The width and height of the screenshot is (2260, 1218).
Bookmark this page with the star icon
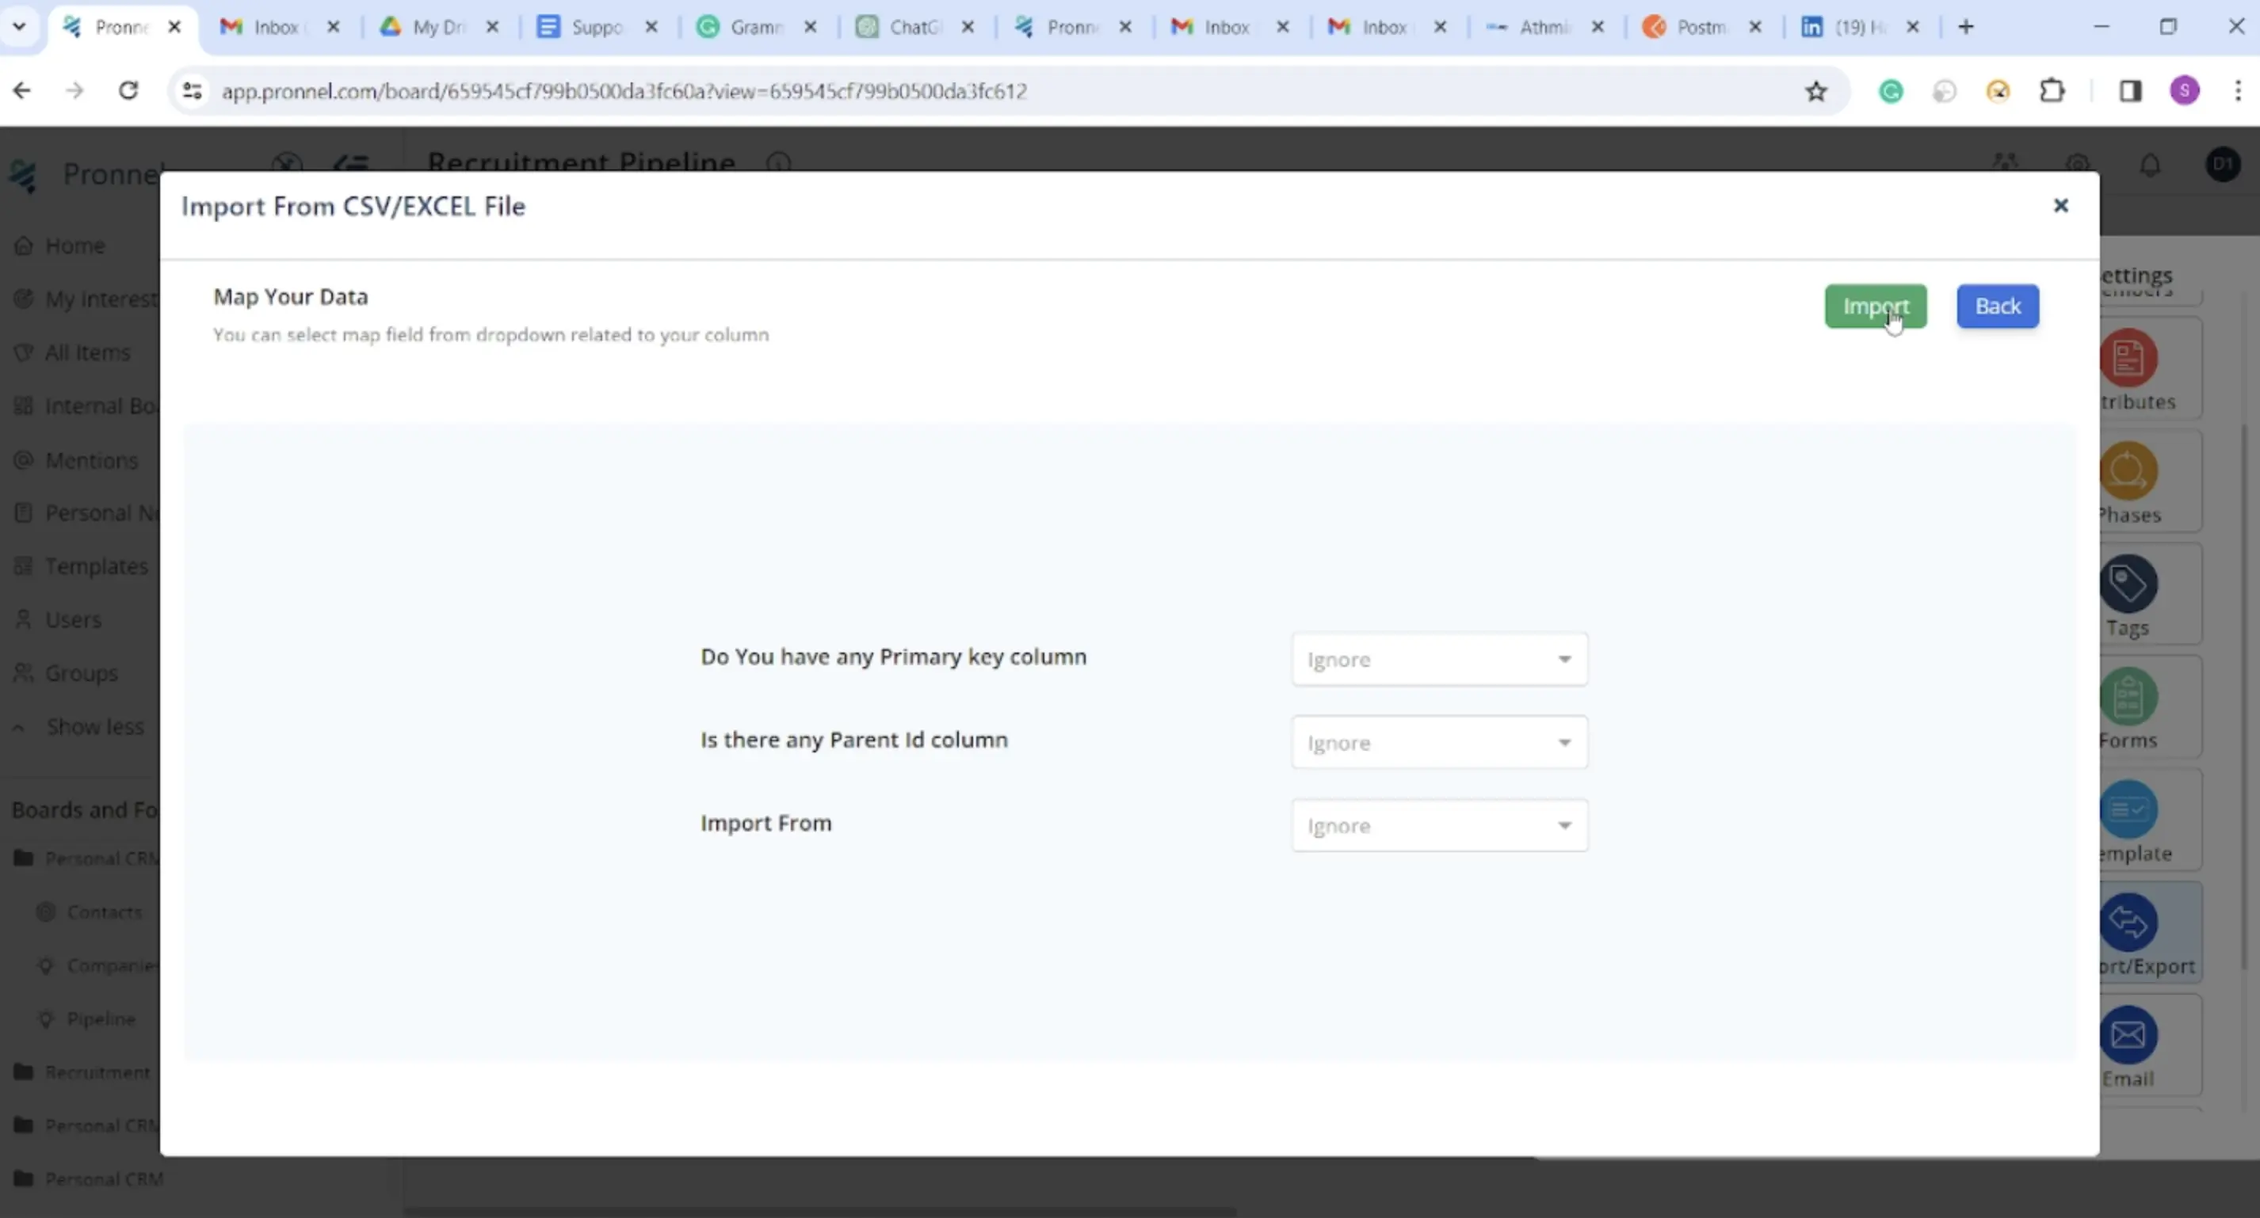click(1816, 91)
